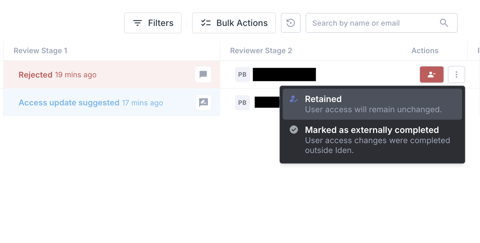Image resolution: width=480 pixels, height=243 pixels.
Task: Click PB avatar in Access update suggested row
Action: click(242, 103)
